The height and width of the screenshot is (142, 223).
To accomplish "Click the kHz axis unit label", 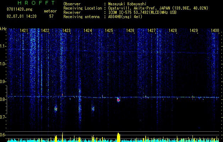I will pos(3,29).
